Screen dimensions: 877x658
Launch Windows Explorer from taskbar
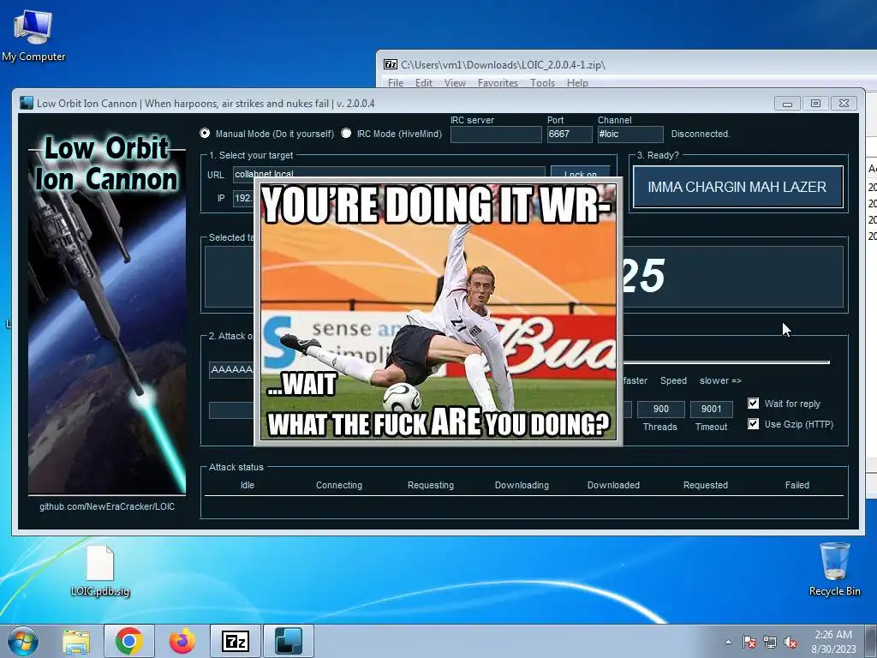[x=76, y=641]
